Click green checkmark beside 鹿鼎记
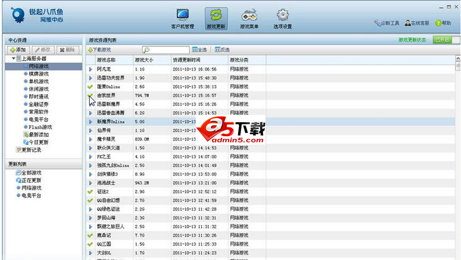The image size is (461, 260). point(90,236)
